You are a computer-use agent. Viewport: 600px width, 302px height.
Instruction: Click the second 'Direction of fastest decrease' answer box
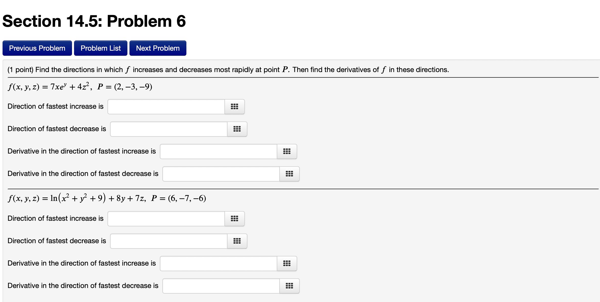click(169, 241)
